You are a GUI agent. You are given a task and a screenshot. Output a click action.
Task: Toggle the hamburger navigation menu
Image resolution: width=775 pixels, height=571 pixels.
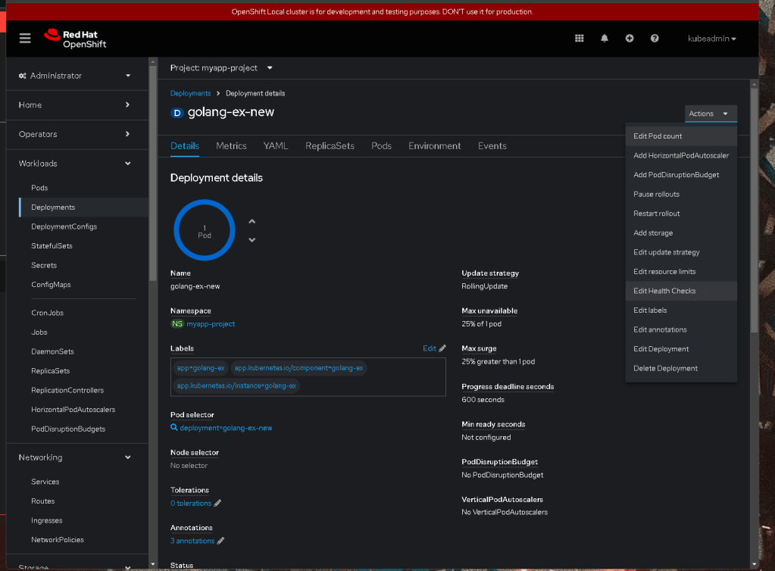coord(25,38)
